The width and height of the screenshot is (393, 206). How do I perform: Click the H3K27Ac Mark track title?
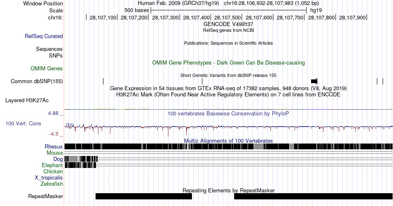pyautogui.click(x=228, y=95)
